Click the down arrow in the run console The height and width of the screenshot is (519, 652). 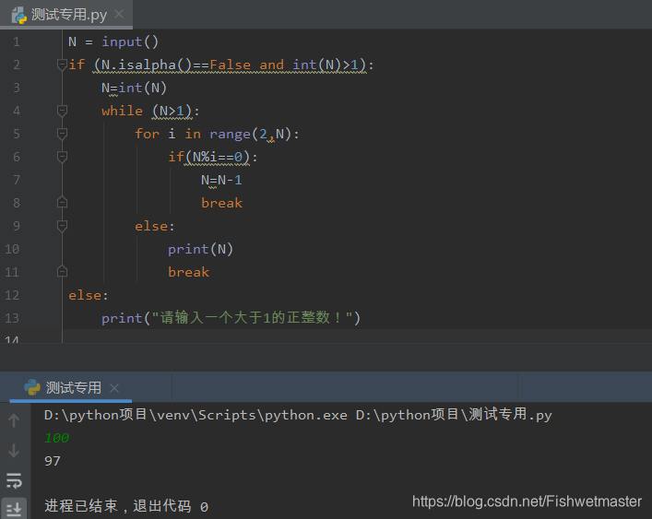tap(14, 451)
